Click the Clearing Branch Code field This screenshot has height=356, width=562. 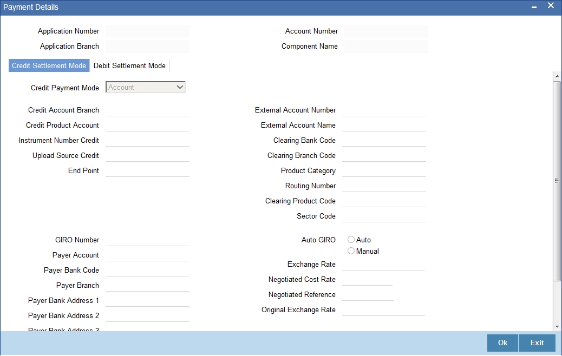pos(384,155)
